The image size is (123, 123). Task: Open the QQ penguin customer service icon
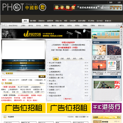[x=121, y=27]
